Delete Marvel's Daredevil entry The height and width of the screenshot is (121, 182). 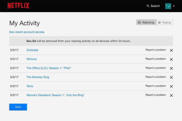click(x=171, y=96)
